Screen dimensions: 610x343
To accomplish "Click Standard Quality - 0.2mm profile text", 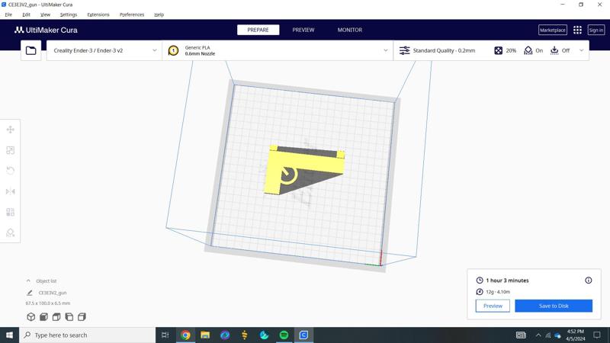I will [444, 50].
